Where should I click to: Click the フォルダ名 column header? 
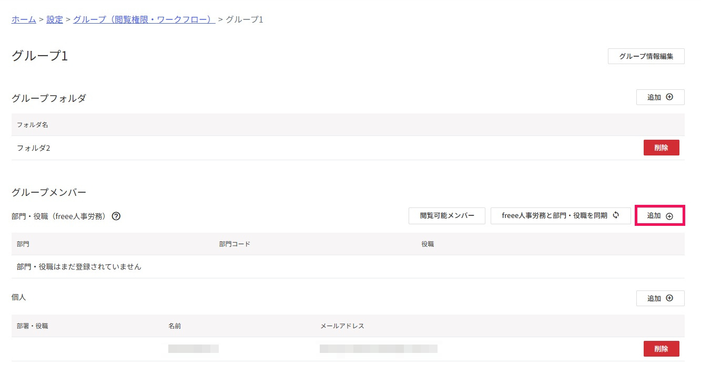pos(33,125)
